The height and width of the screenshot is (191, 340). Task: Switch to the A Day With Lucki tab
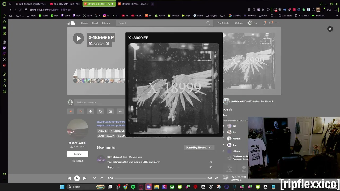tap(65, 4)
